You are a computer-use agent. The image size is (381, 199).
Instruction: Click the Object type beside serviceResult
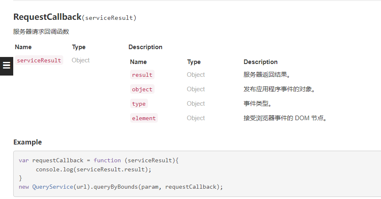81,60
